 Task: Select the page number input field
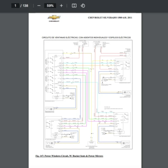pyautogui.click(x=15, y=6)
